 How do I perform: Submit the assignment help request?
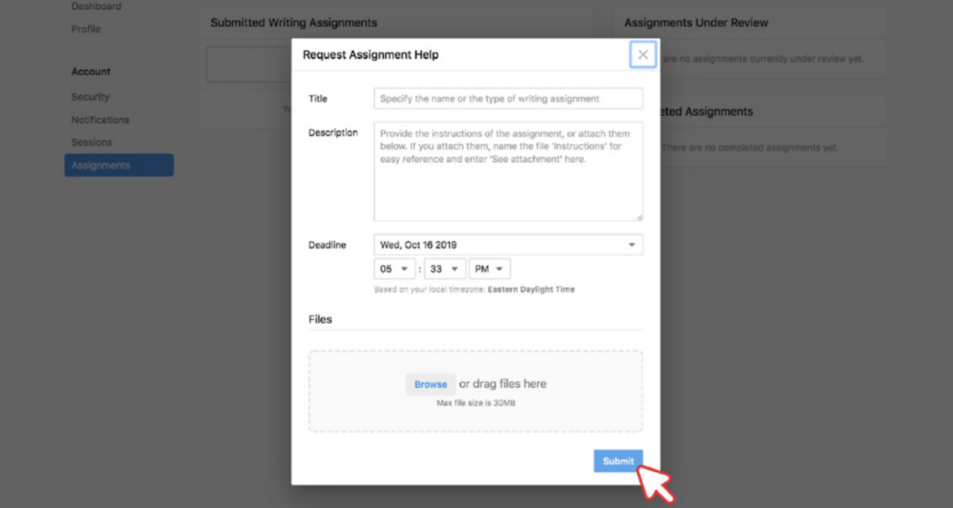tap(618, 461)
